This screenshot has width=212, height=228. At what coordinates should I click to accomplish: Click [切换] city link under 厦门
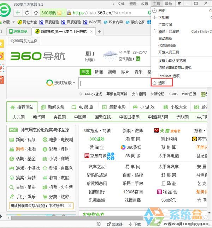click(90, 60)
